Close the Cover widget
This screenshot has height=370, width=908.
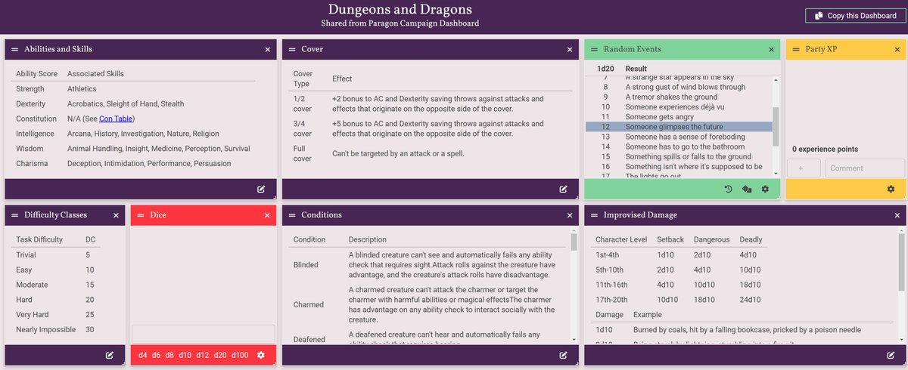tap(570, 49)
